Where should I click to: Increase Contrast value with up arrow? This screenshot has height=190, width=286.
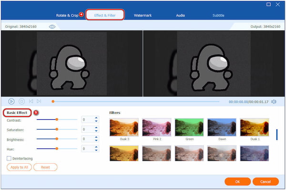(x=96, y=118)
